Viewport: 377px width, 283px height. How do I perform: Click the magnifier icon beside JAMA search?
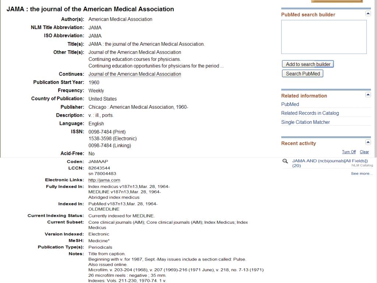point(285,161)
